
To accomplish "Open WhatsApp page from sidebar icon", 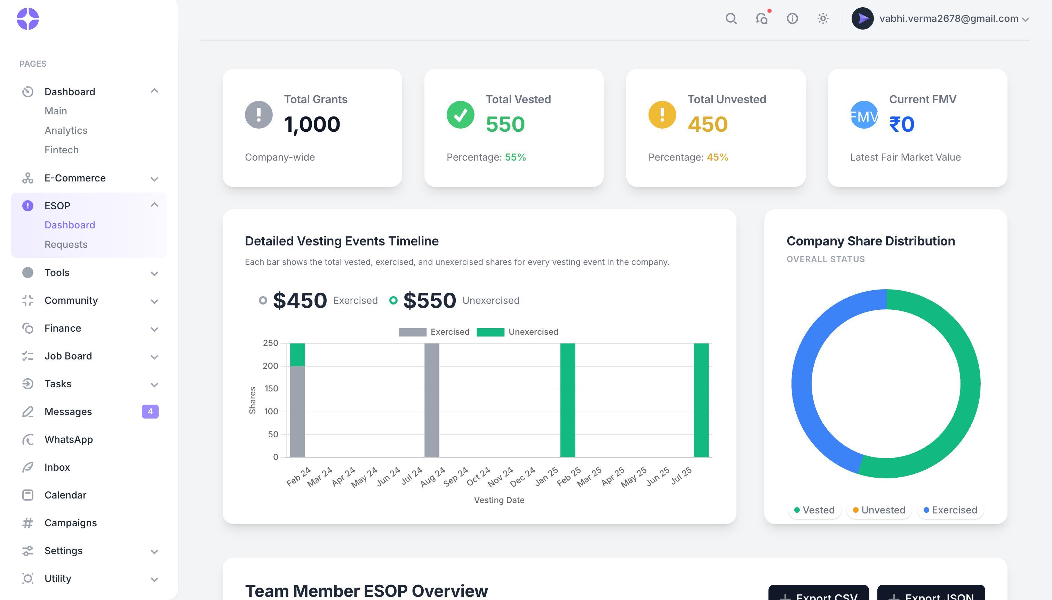I will pyautogui.click(x=27, y=440).
